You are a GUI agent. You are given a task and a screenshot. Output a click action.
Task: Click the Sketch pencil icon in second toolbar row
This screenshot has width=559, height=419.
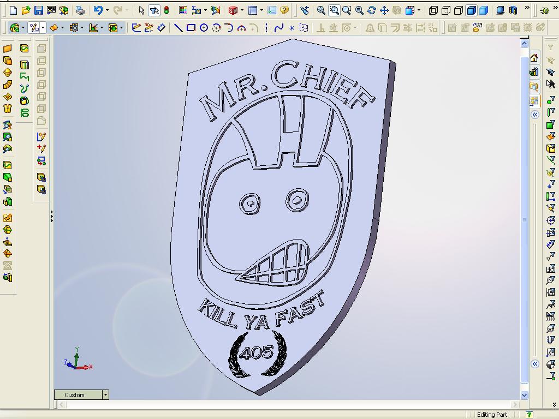[136, 27]
